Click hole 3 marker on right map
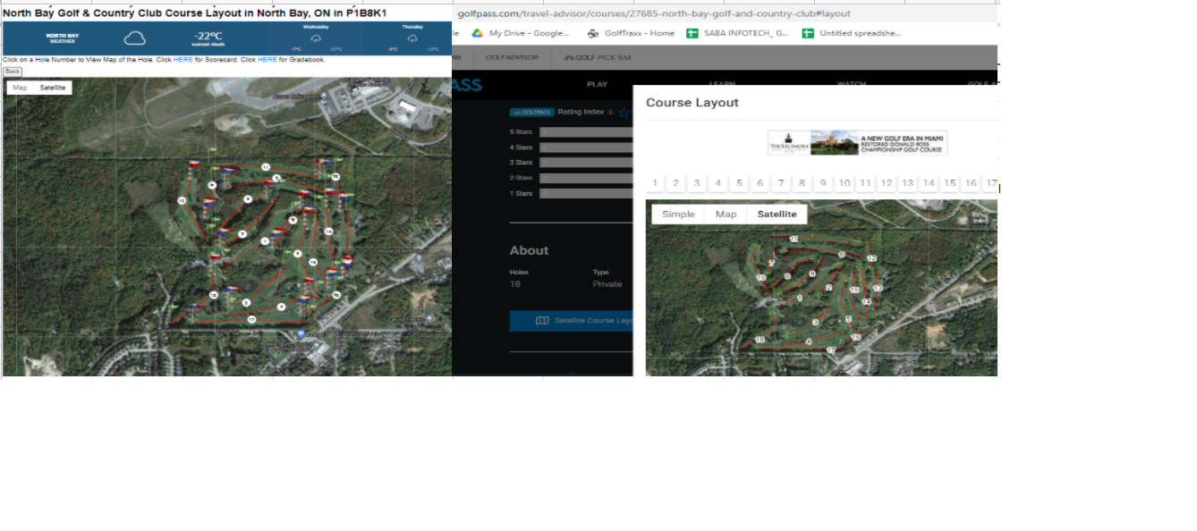The image size is (1197, 531). [x=815, y=322]
